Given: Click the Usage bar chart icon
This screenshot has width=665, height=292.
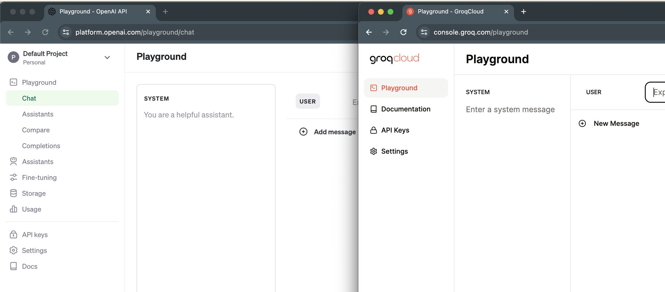Looking at the screenshot, I should pos(13,209).
